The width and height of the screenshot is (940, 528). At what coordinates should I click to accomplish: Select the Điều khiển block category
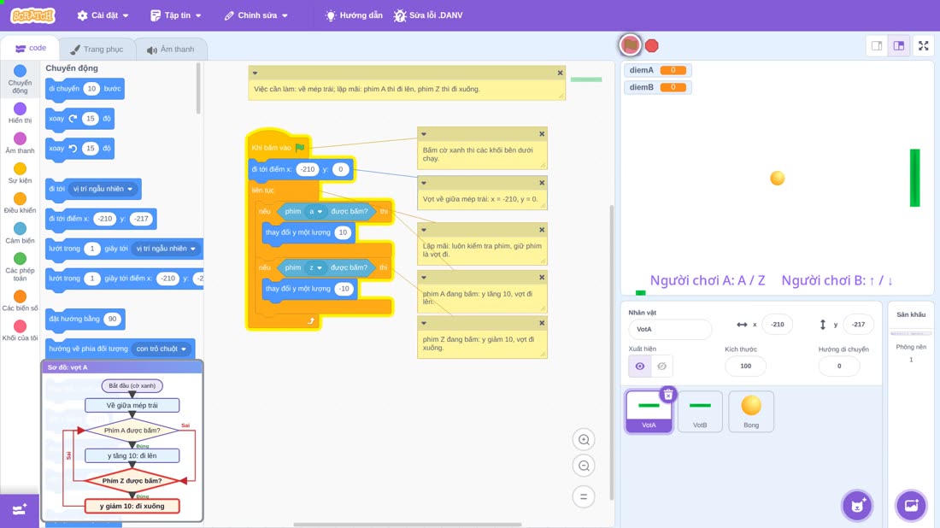pos(20,203)
